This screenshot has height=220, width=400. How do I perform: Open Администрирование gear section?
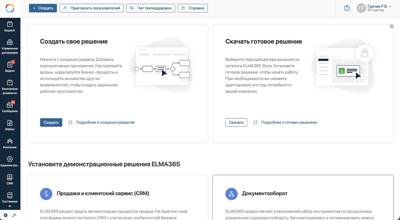pyautogui.click(x=10, y=161)
